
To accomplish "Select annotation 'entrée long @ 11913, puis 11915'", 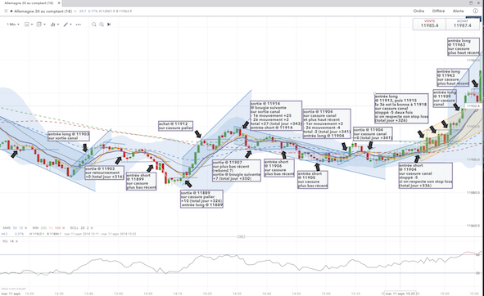I will [x=401, y=108].
